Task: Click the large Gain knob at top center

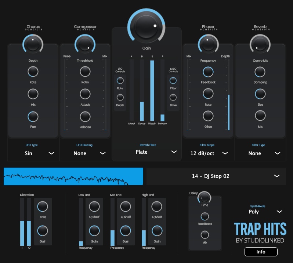Action: [146, 26]
